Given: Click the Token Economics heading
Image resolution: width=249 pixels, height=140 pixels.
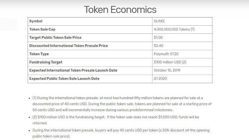Looking at the screenshot, I should click(x=120, y=9).
